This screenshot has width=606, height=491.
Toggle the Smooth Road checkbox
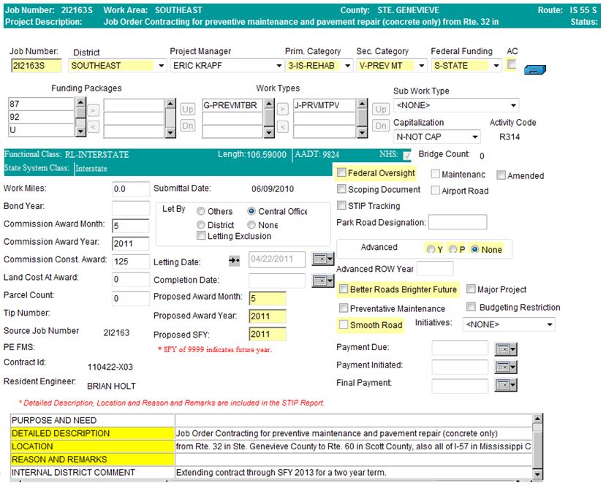(343, 324)
